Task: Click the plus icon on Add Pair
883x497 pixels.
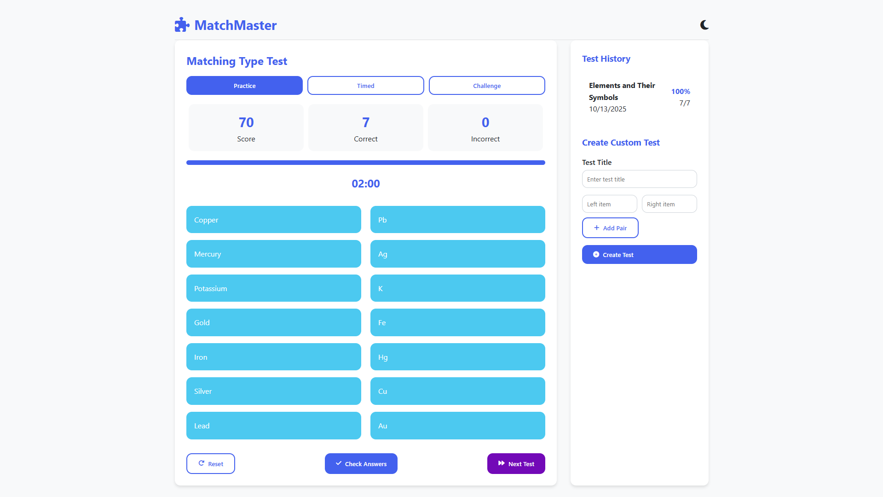Action: (596, 228)
